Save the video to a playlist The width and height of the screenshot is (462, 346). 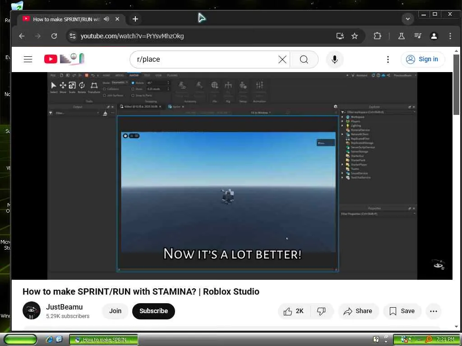point(402,311)
